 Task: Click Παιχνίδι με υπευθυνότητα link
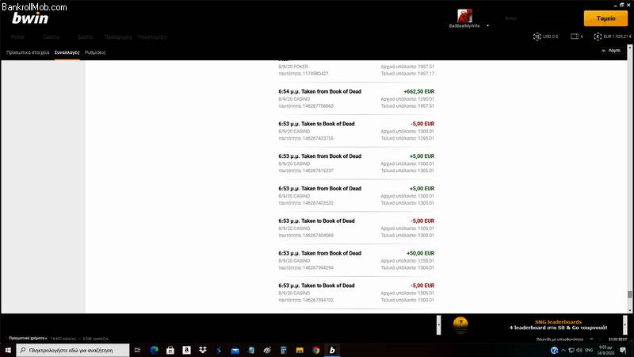pos(560,340)
